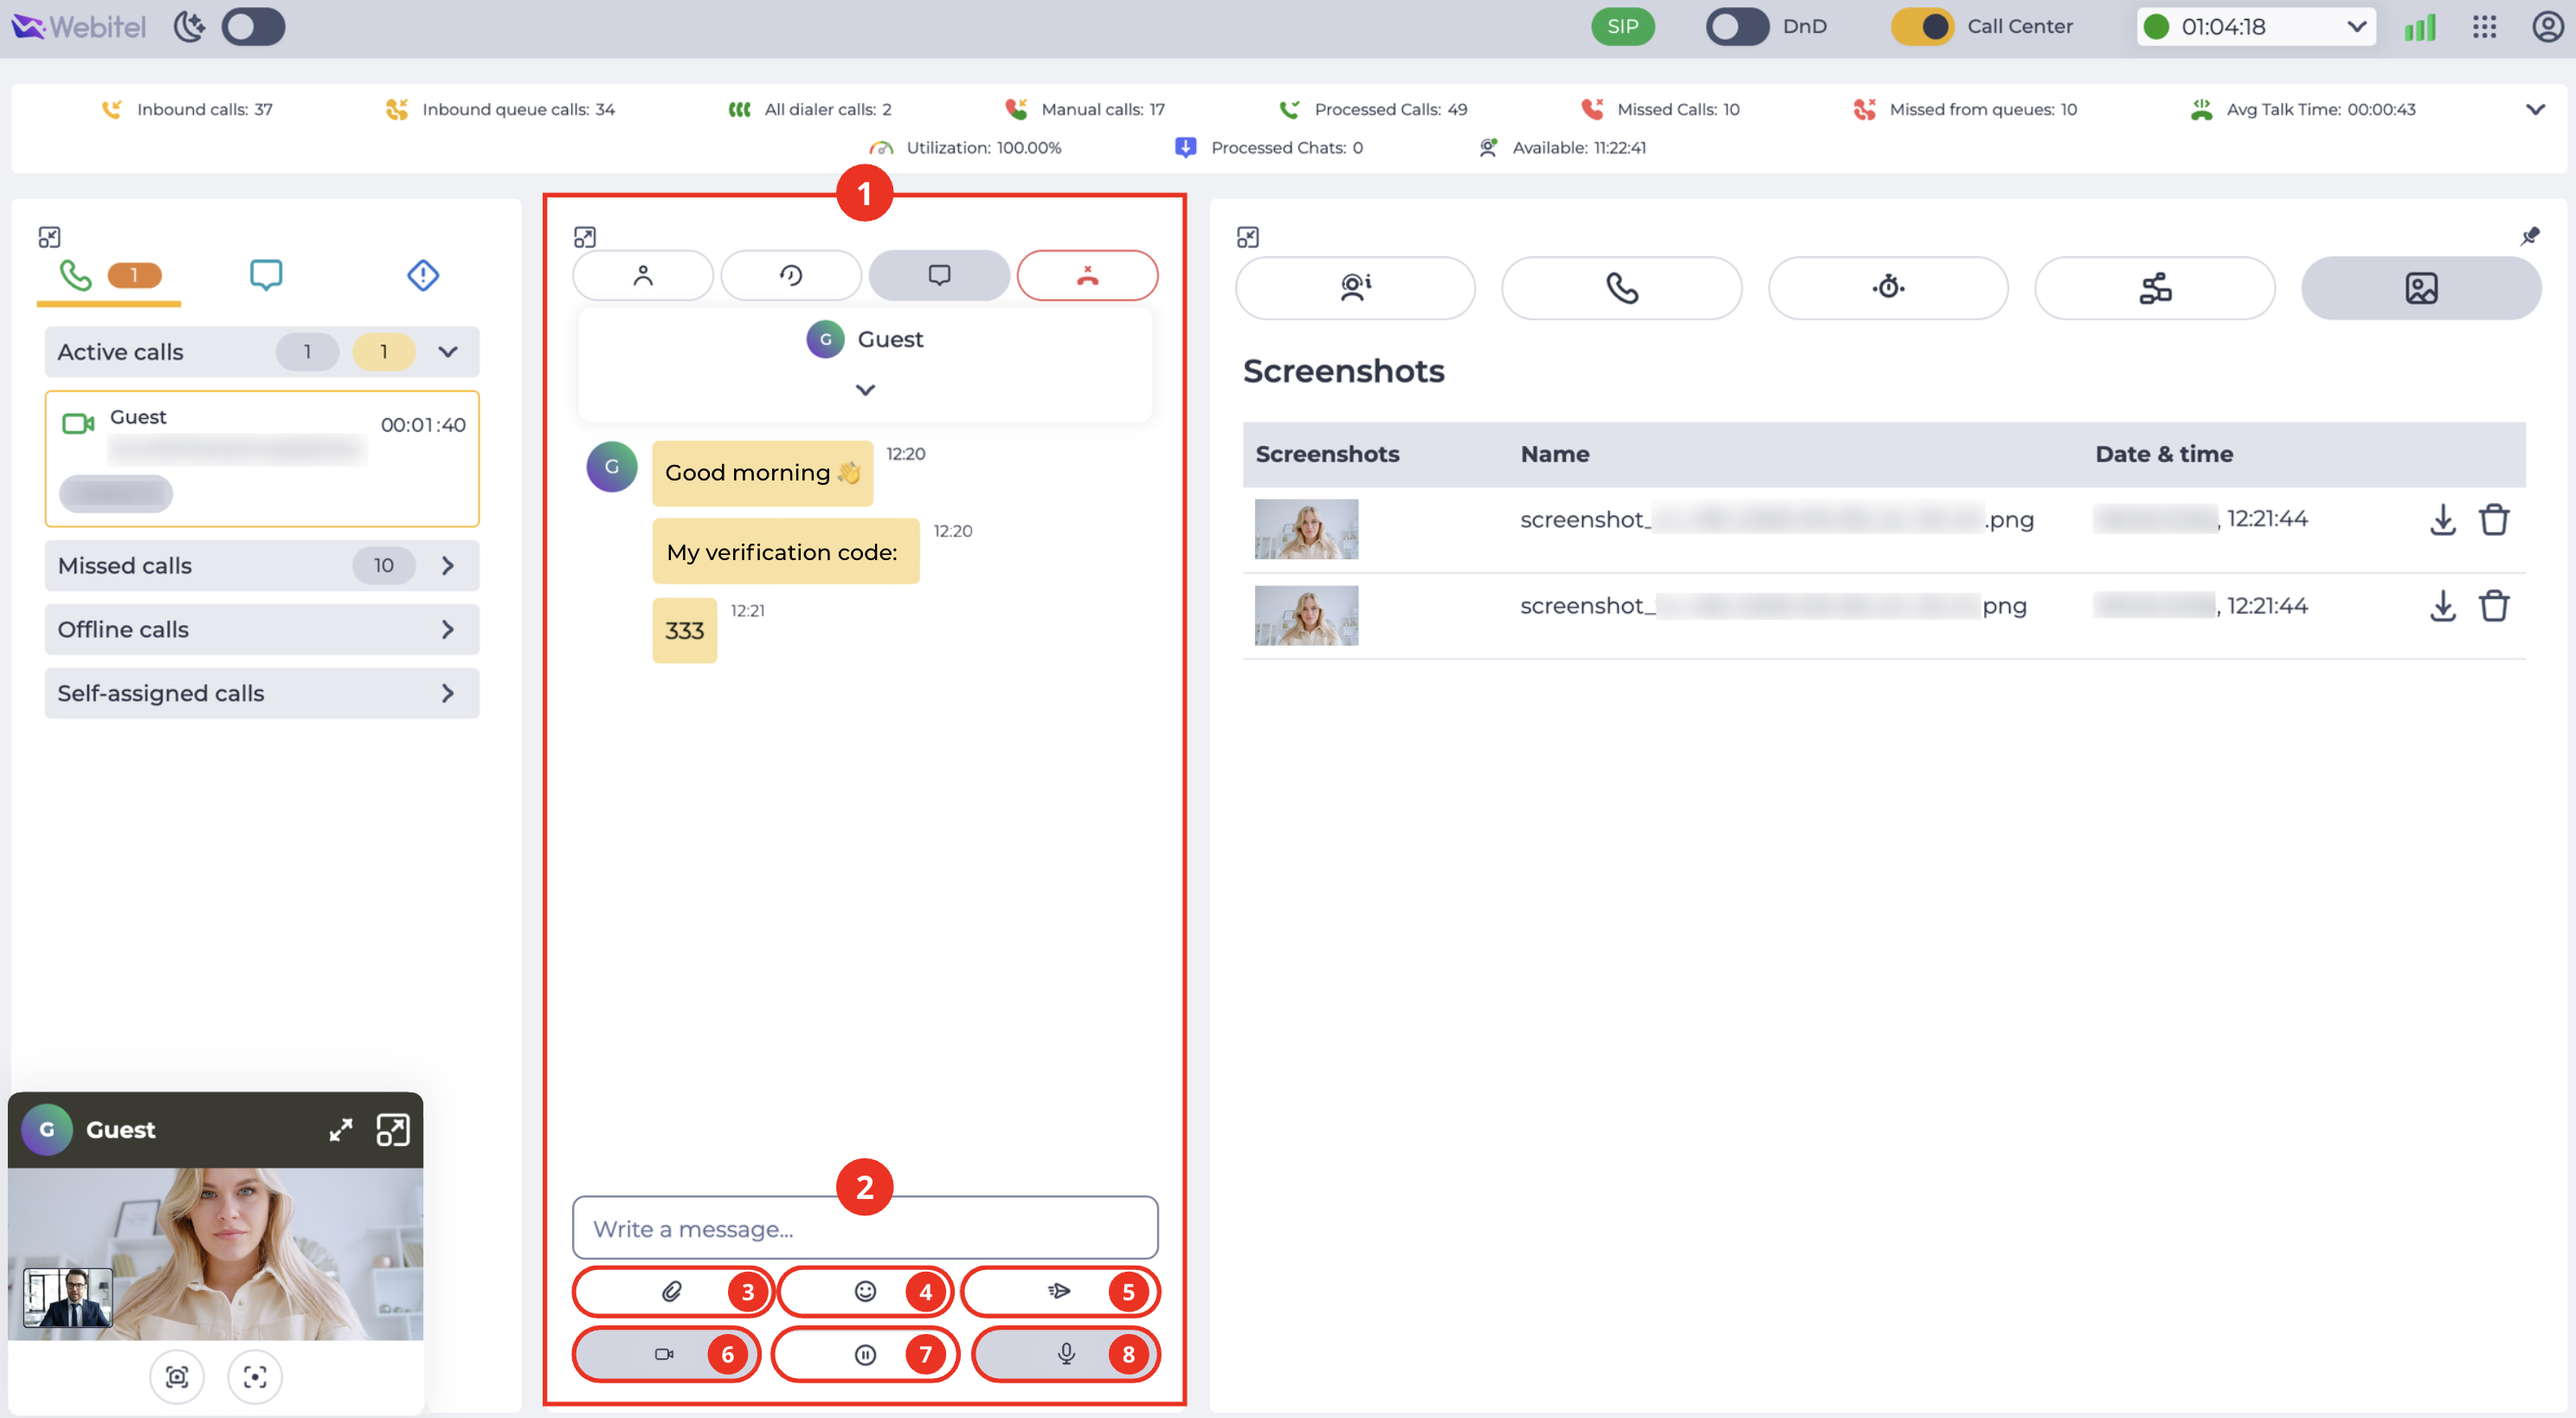Viewport: 2576px width, 1418px height.
Task: Expand the Offline calls section
Action: tap(262, 630)
